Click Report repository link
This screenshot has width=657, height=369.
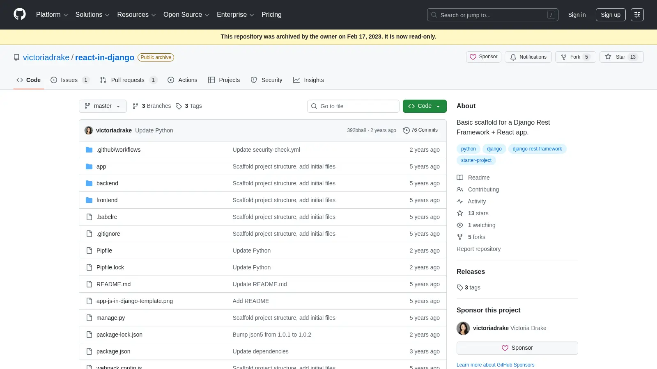tap(478, 249)
